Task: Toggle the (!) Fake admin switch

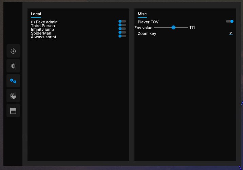Action: [122, 21]
